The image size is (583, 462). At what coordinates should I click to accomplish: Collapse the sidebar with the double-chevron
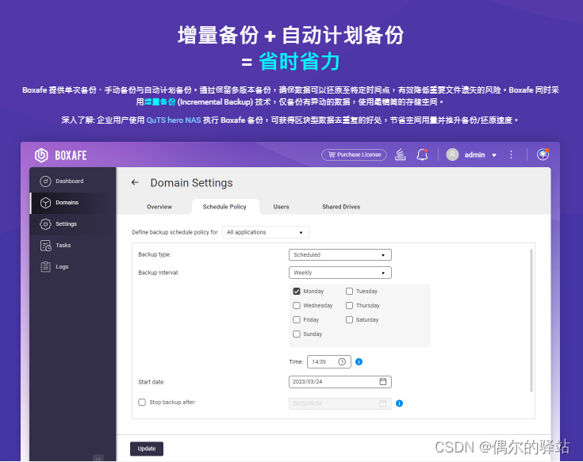98,459
